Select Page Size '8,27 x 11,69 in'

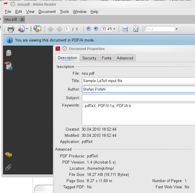[x=99, y=181]
